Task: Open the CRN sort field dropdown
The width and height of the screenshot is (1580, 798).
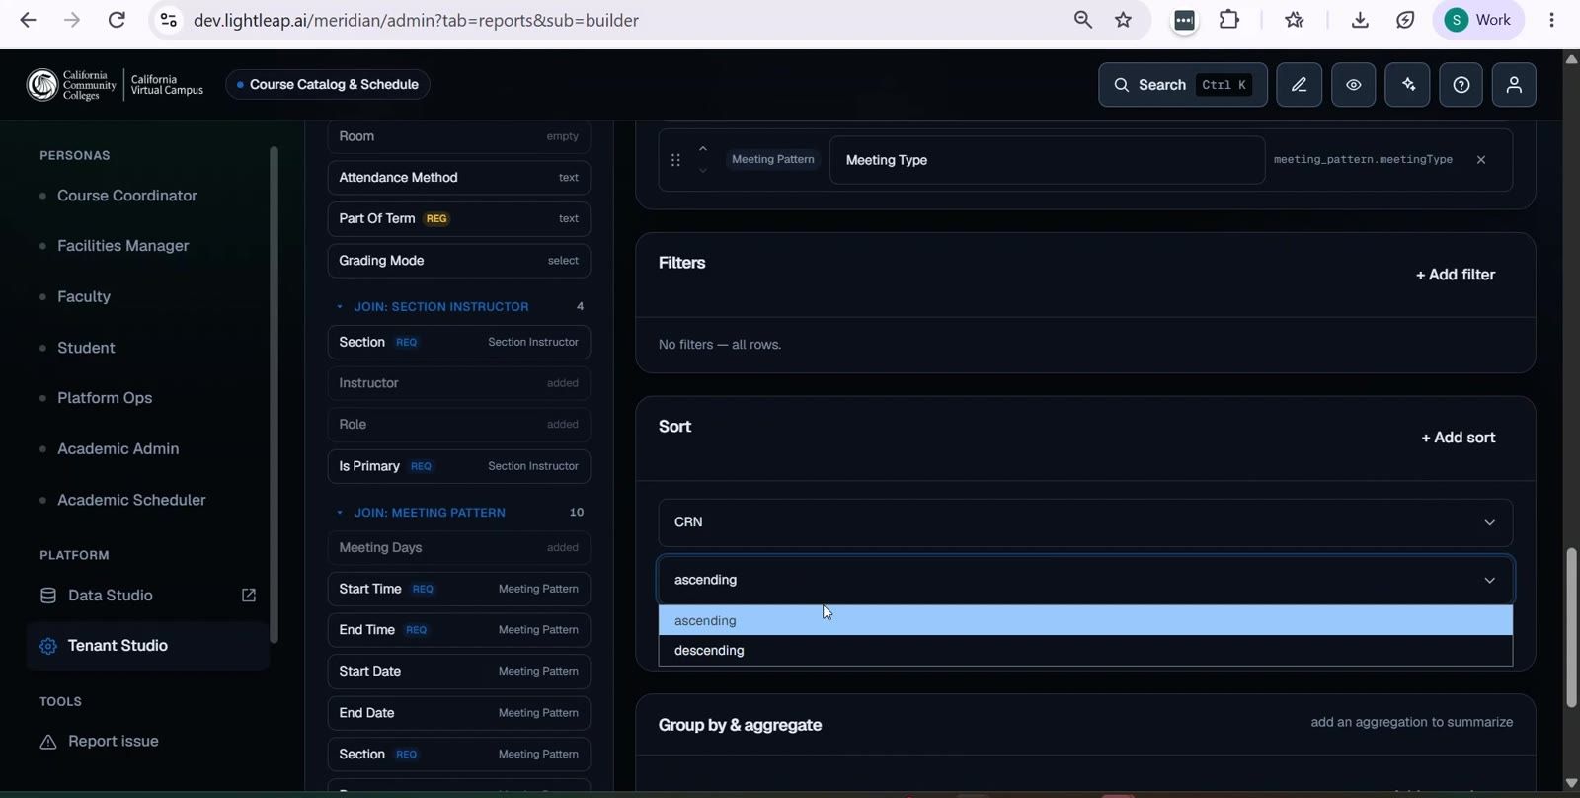Action: (1085, 522)
